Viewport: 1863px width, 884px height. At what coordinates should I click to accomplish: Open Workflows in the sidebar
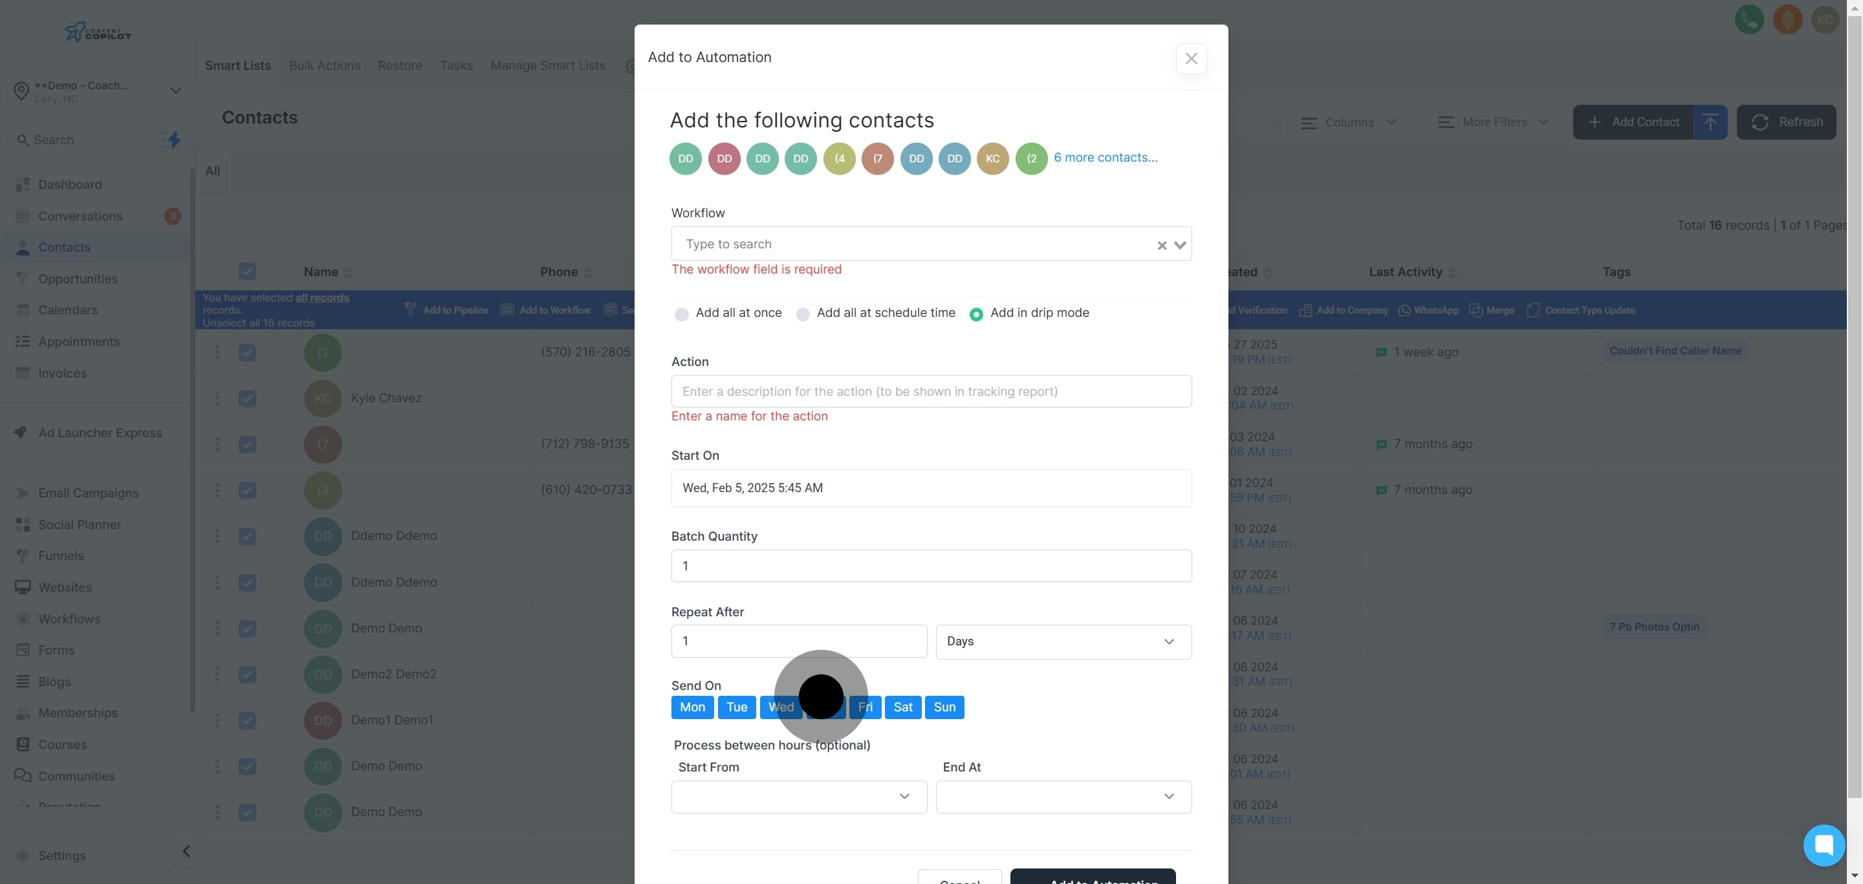(x=69, y=619)
